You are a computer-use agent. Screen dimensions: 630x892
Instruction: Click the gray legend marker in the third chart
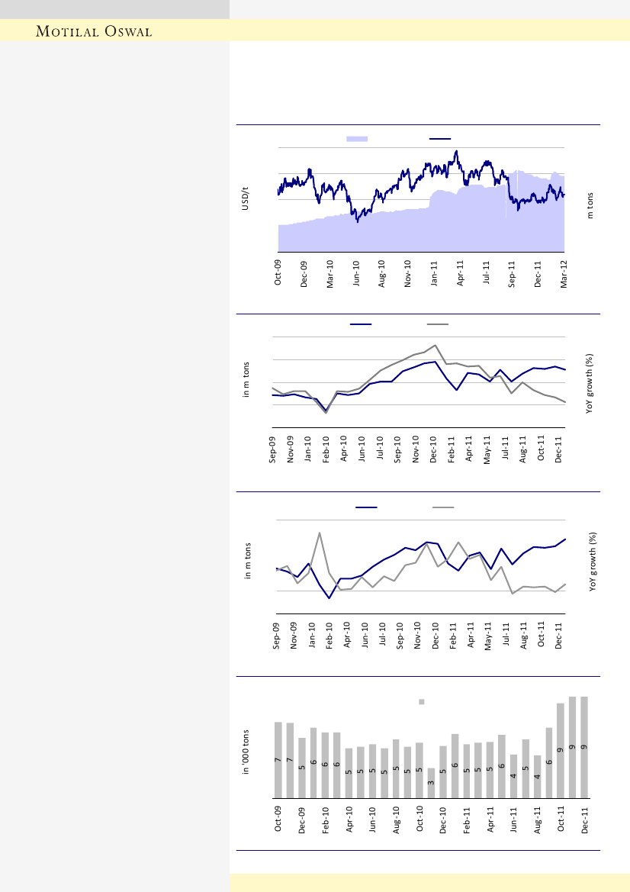click(443, 507)
